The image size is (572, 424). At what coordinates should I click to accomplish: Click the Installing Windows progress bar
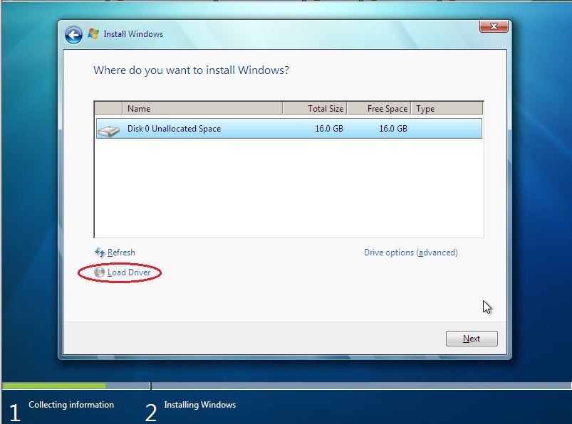362,386
